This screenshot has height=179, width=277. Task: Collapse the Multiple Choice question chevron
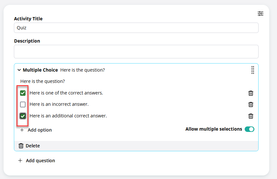19,70
